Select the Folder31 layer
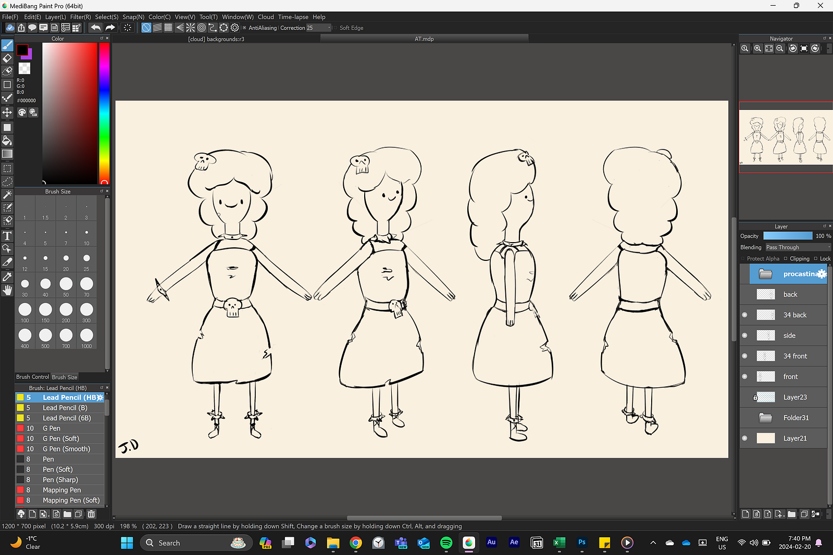 point(783,418)
